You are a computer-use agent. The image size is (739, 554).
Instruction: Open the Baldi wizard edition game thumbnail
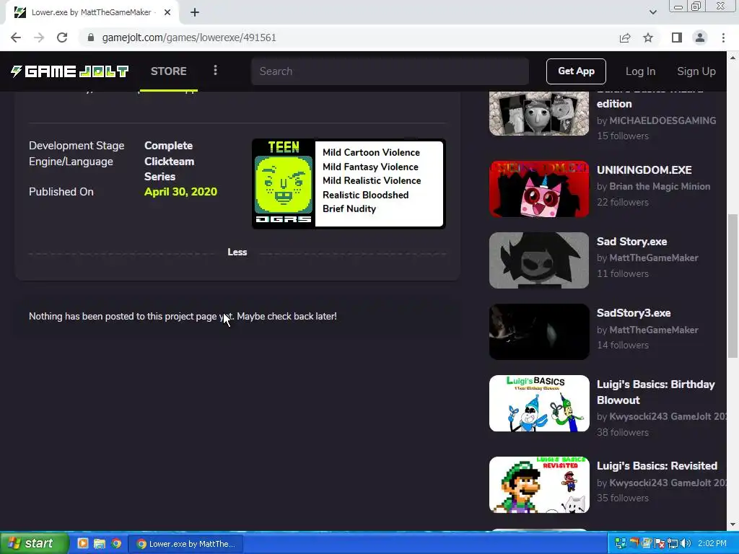539,113
